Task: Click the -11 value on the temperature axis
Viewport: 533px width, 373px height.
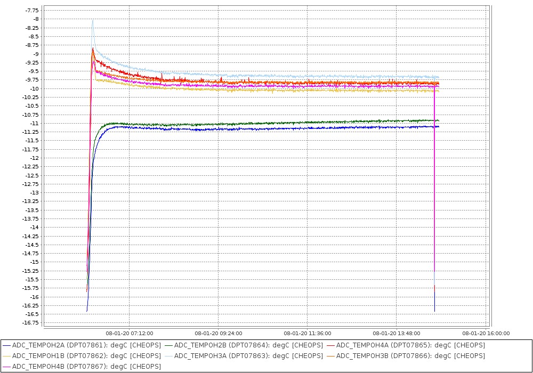Action: (x=34, y=123)
